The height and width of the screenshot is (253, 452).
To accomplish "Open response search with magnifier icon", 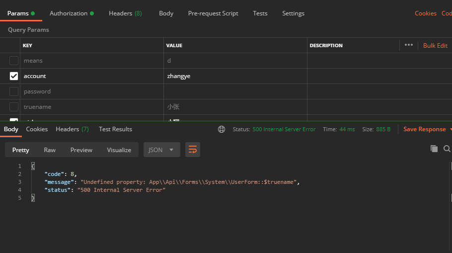I will point(447,149).
